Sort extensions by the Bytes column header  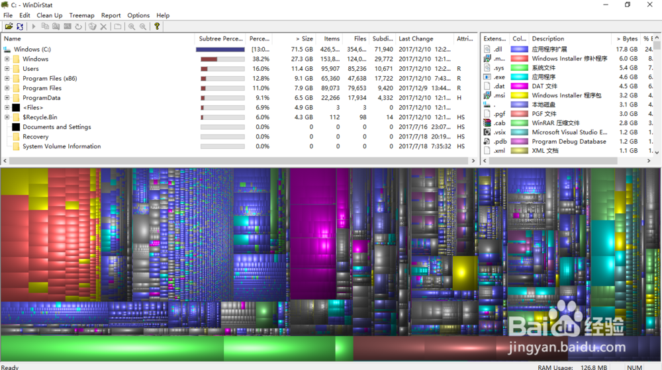pyautogui.click(x=626, y=38)
